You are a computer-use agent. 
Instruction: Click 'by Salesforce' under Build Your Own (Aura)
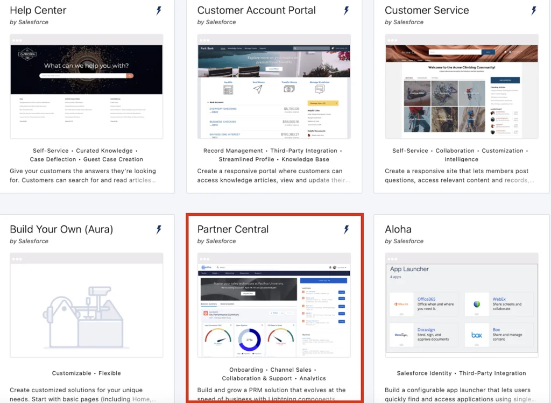tap(29, 241)
